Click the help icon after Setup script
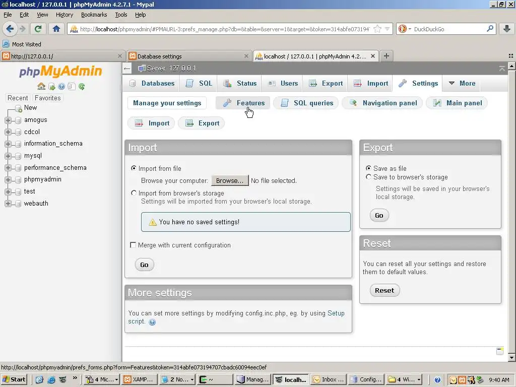This screenshot has height=387, width=516. coord(152,322)
